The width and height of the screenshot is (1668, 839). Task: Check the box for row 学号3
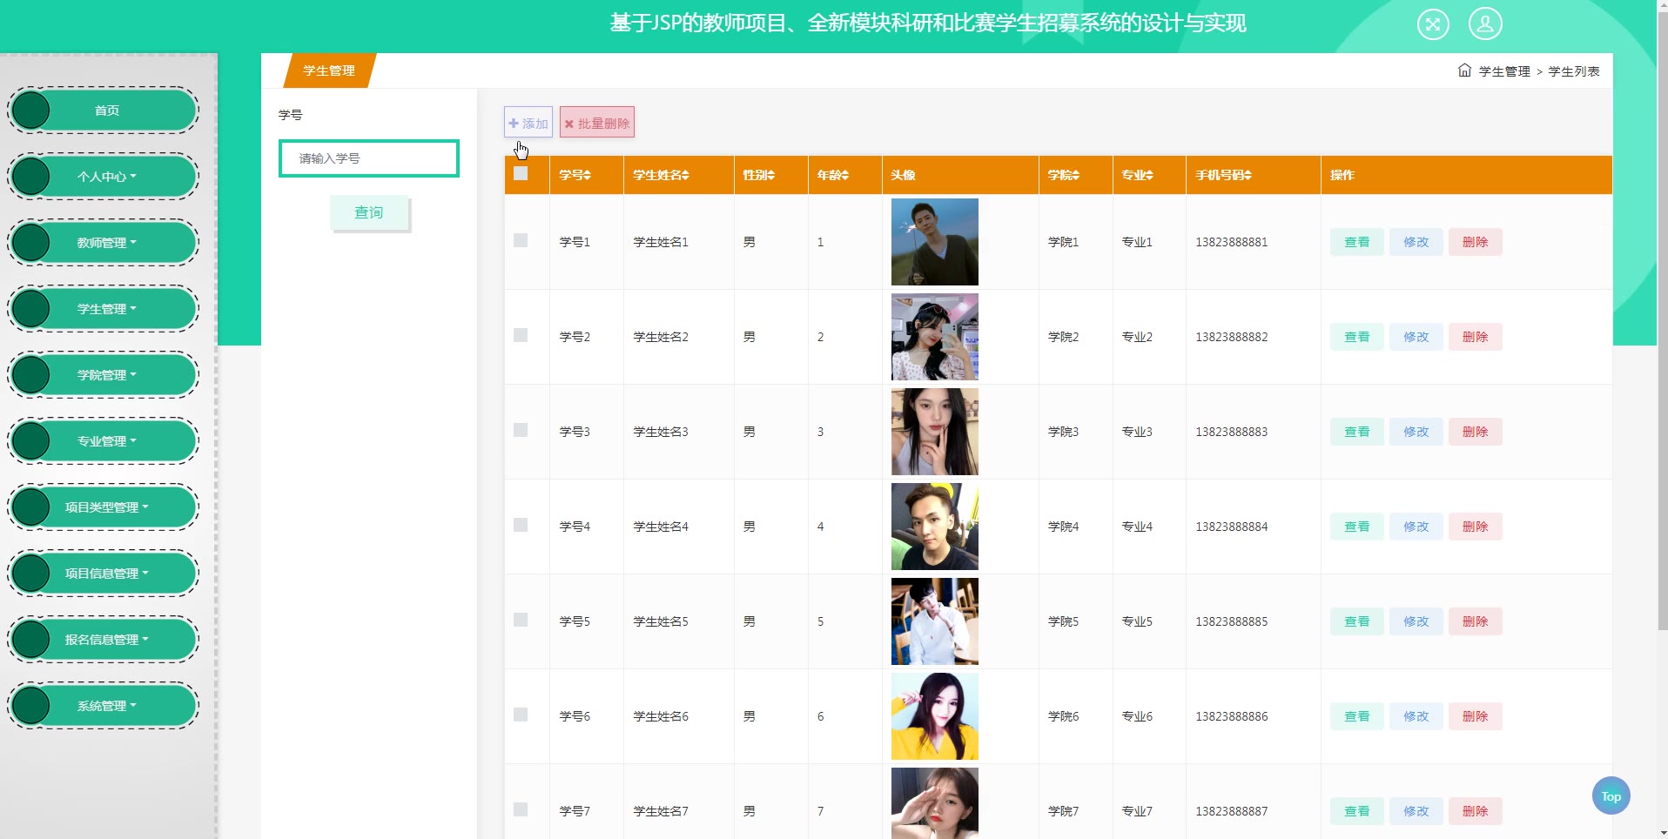point(521,430)
